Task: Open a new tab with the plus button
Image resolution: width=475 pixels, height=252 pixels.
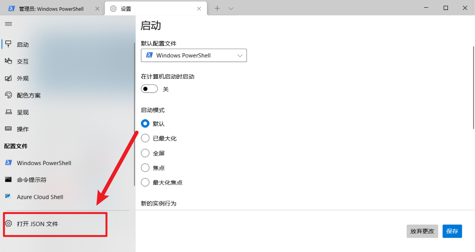Action: 217,8
